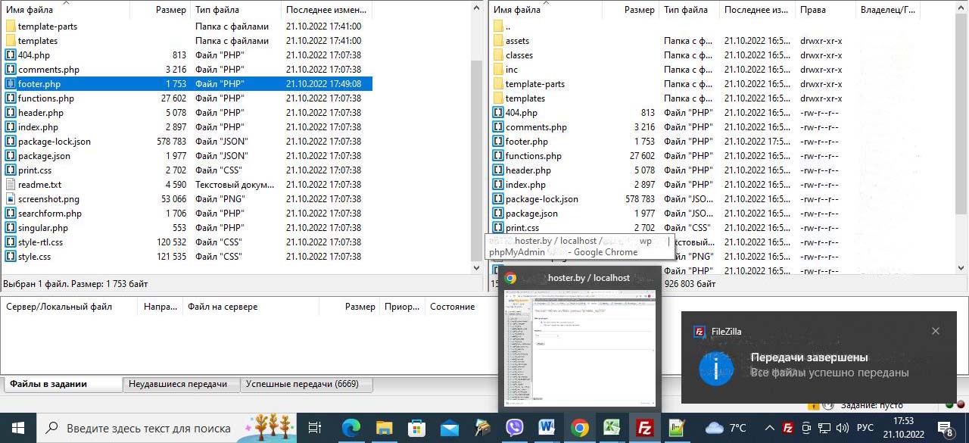The image size is (969, 443).
Task: Switch to 'Неудавшиеся передачи' tab
Action: pyautogui.click(x=178, y=384)
